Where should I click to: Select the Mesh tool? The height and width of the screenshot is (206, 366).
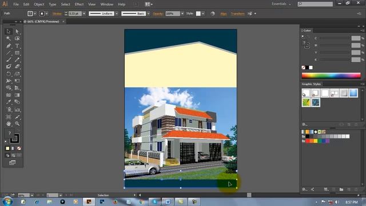pyautogui.click(x=9, y=95)
